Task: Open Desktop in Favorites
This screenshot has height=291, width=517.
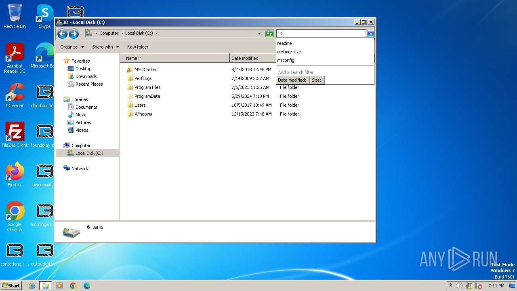Action: pos(83,69)
